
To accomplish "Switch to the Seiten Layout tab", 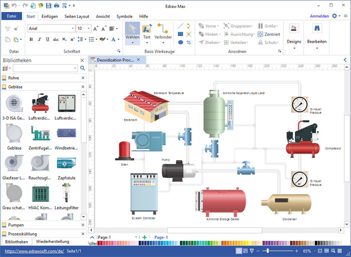I will pos(77,16).
